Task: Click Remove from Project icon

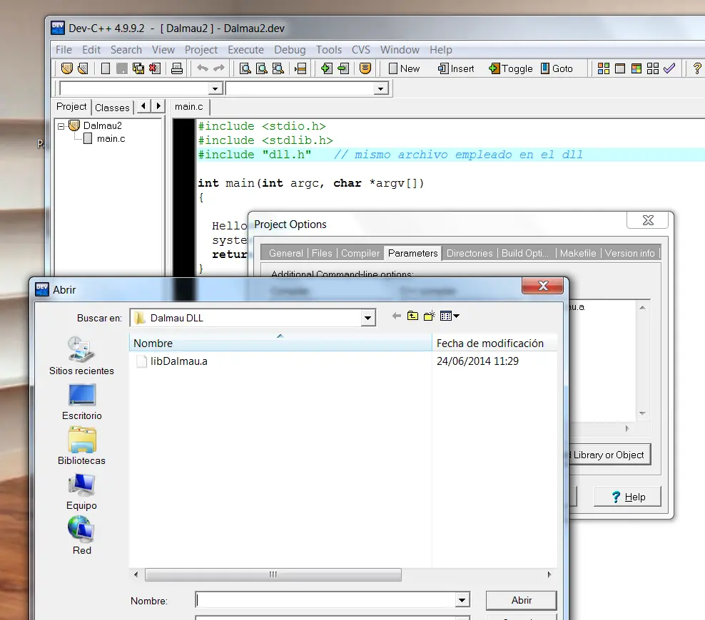Action: click(343, 68)
